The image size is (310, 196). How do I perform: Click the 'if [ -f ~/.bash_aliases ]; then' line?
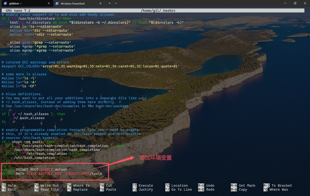tap(33, 114)
